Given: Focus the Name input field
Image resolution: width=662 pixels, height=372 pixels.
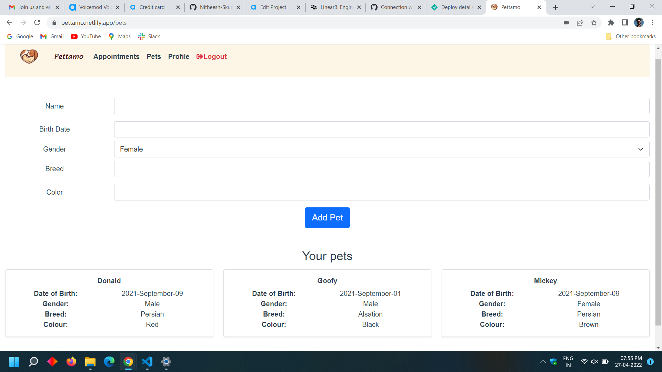Looking at the screenshot, I should [381, 106].
